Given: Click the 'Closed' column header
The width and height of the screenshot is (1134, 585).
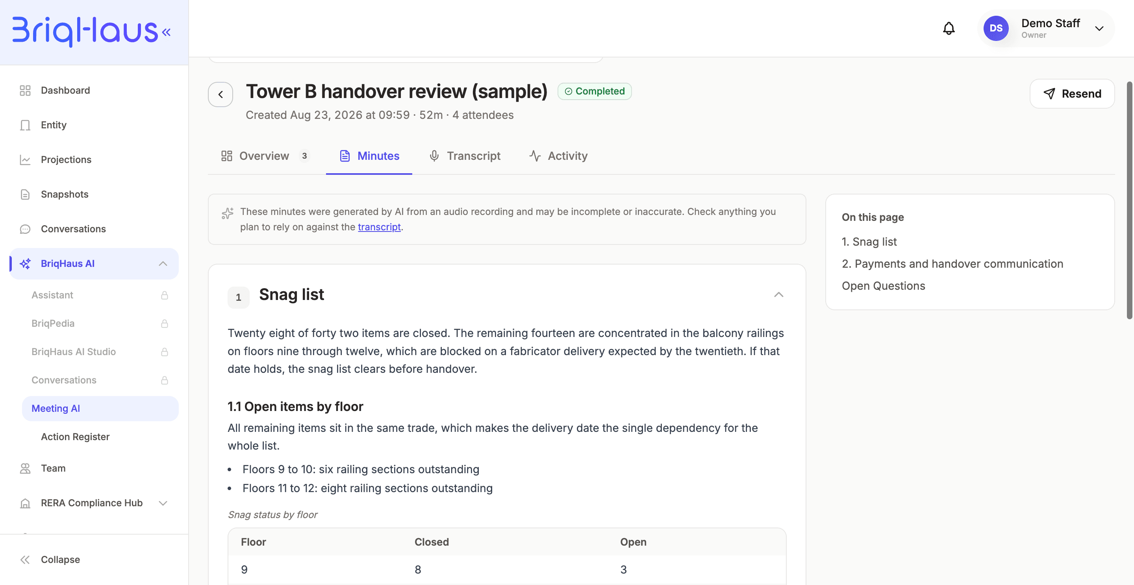Looking at the screenshot, I should point(432,542).
